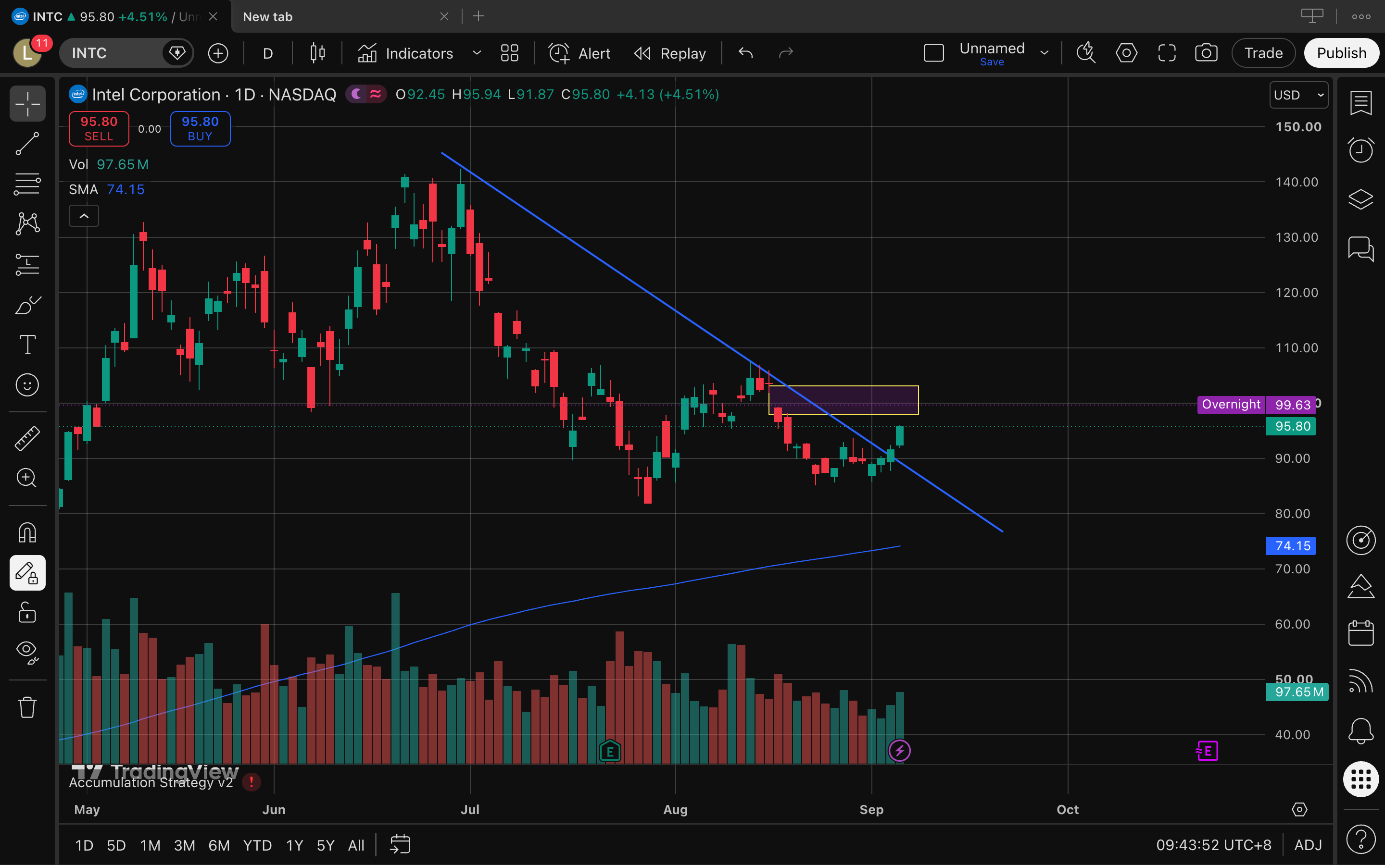Open the timezone selector 09:43:52 UTC+8

point(1213,845)
